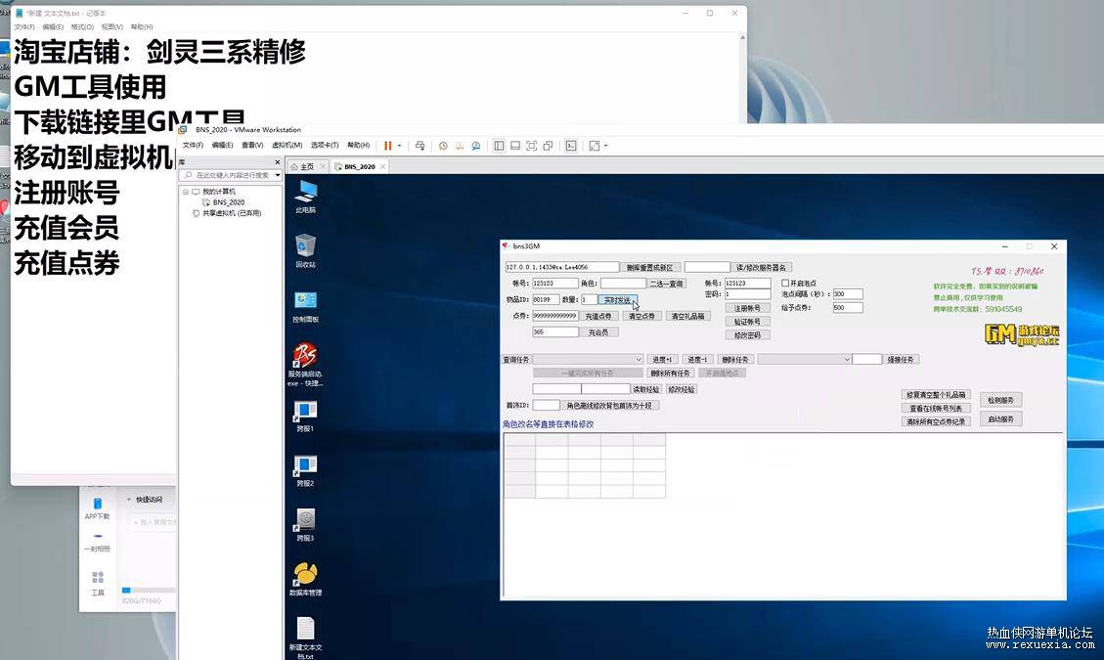Image resolution: width=1104 pixels, height=660 pixels.
Task: Click the stretch guest display icon
Action: pyautogui.click(x=595, y=146)
